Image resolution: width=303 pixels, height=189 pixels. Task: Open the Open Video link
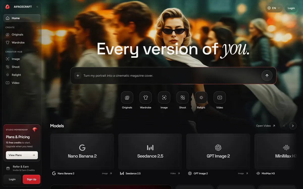pyautogui.click(x=266, y=126)
